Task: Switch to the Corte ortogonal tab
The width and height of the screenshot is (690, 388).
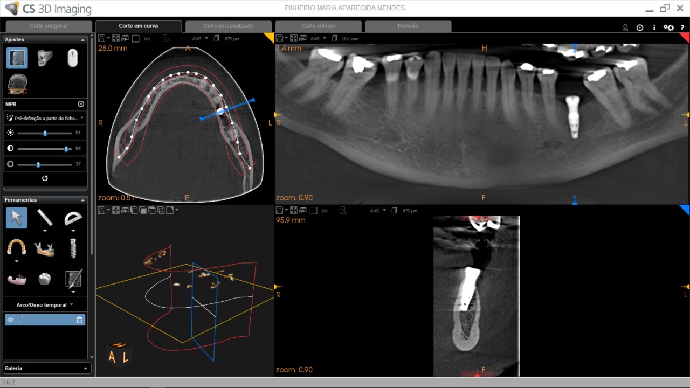Action: (49, 26)
